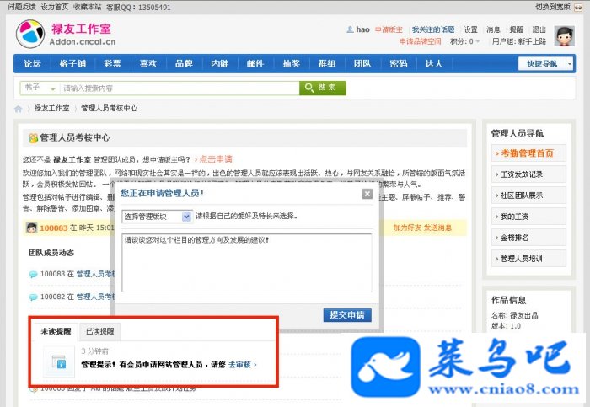The width and height of the screenshot is (590, 407).
Task: Open 社区团队展示 in sidebar
Action: click(x=528, y=195)
